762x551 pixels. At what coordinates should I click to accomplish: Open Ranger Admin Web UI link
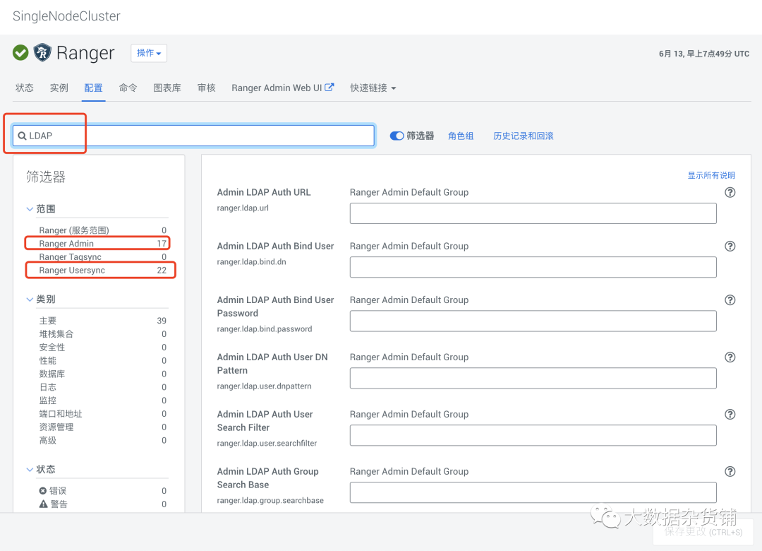click(282, 88)
